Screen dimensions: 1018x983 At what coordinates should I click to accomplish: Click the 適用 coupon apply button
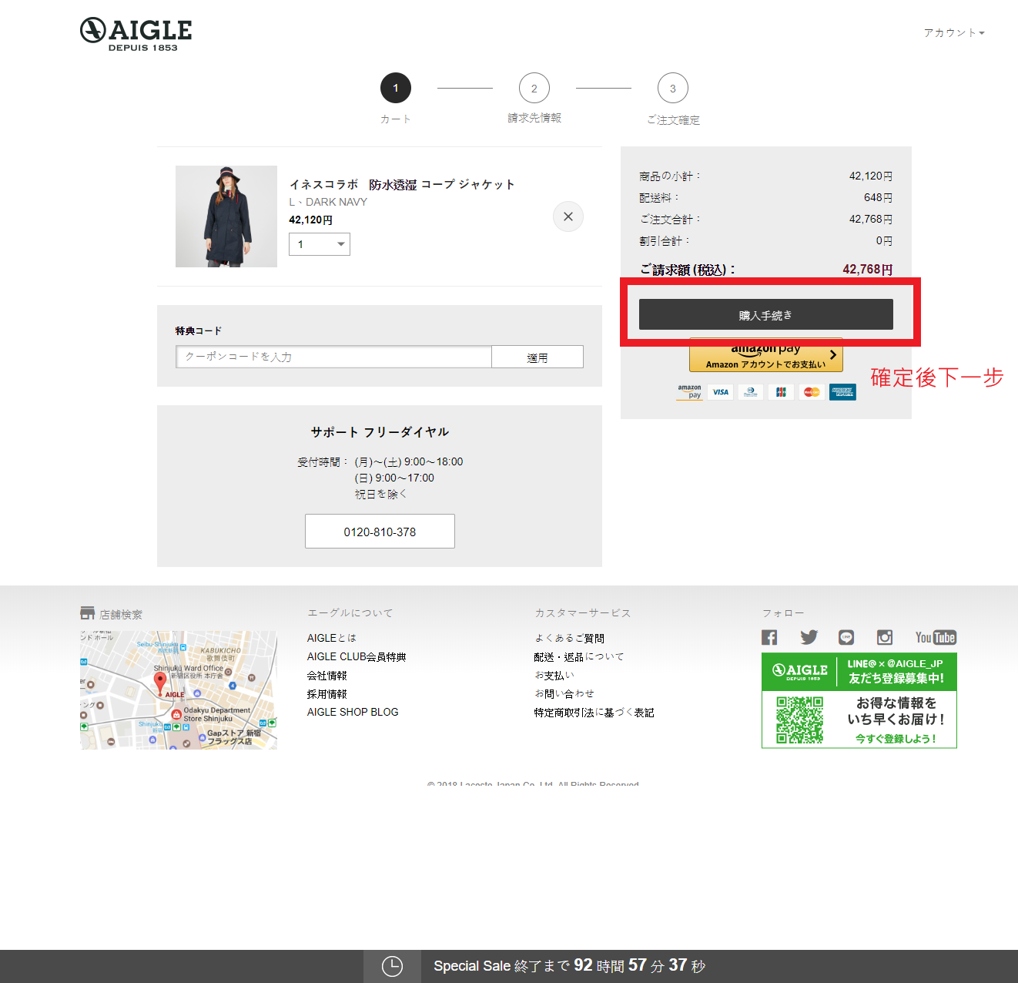click(x=537, y=357)
